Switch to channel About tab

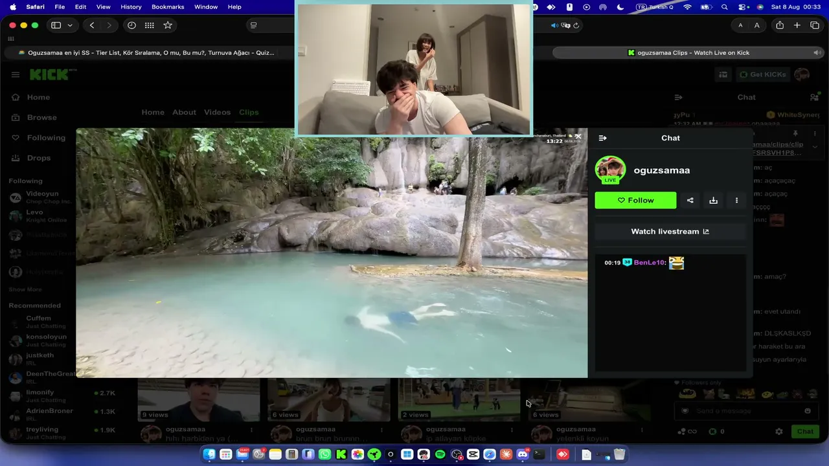(184, 112)
